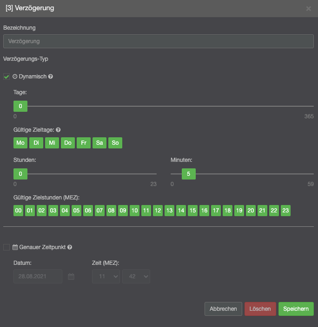Close the Verzögerung dialog with the X
The height and width of the screenshot is (327, 318).
309,8
